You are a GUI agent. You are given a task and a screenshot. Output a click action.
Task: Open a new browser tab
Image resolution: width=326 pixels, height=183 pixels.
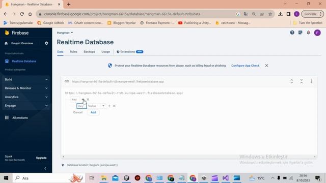point(69,4)
